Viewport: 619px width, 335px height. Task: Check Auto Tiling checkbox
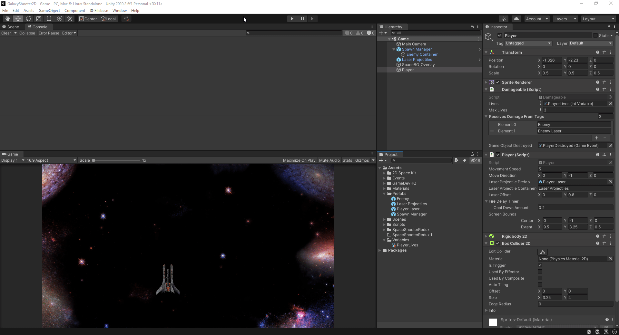540,284
